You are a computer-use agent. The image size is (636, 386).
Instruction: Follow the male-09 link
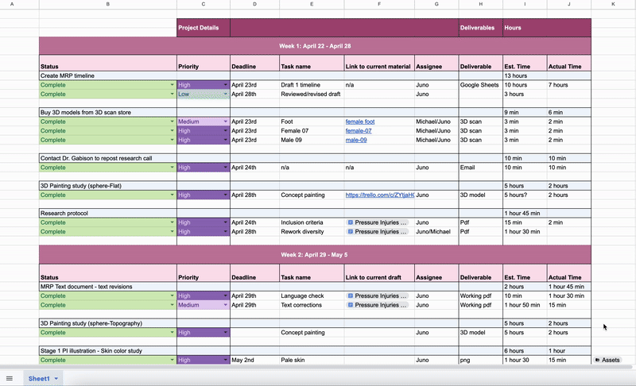(355, 140)
